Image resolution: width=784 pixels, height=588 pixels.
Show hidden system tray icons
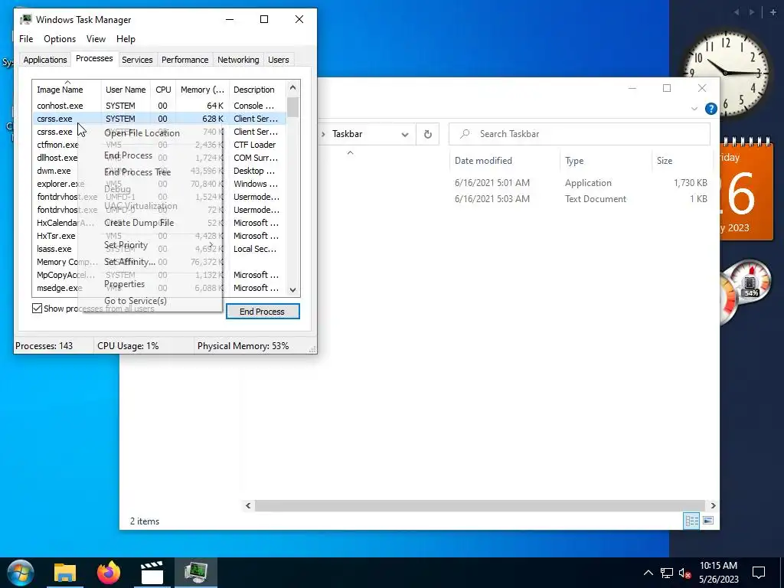pyautogui.click(x=648, y=573)
